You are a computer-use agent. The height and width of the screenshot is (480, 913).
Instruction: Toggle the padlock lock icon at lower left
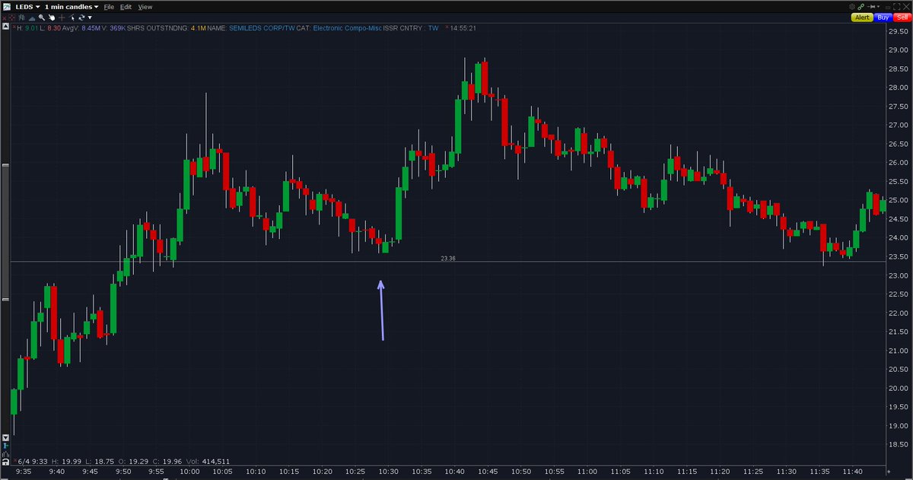(5, 462)
